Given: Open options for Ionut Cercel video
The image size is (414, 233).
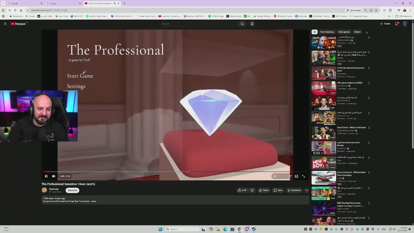Looking at the screenshot, I should click(369, 128).
